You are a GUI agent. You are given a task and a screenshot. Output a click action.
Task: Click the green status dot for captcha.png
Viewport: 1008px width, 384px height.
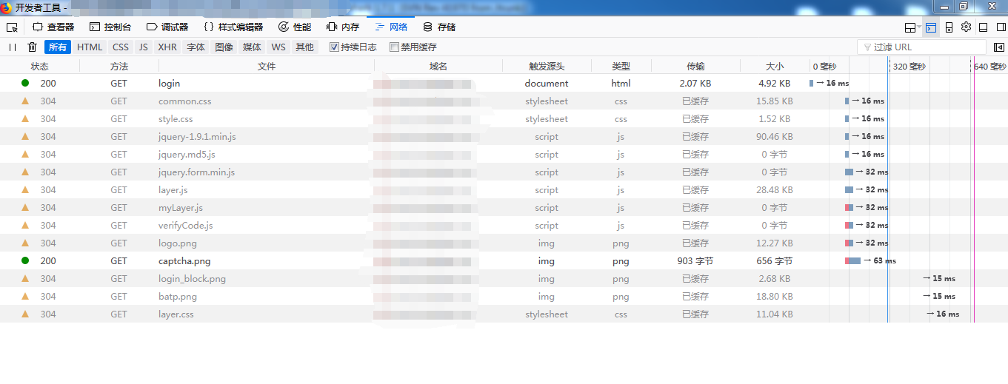click(x=25, y=261)
